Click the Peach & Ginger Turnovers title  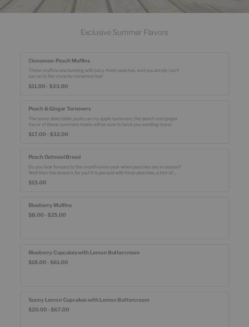click(x=60, y=109)
